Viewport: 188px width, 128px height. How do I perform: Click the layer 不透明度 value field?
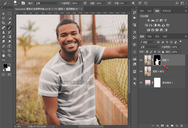pos(175,47)
